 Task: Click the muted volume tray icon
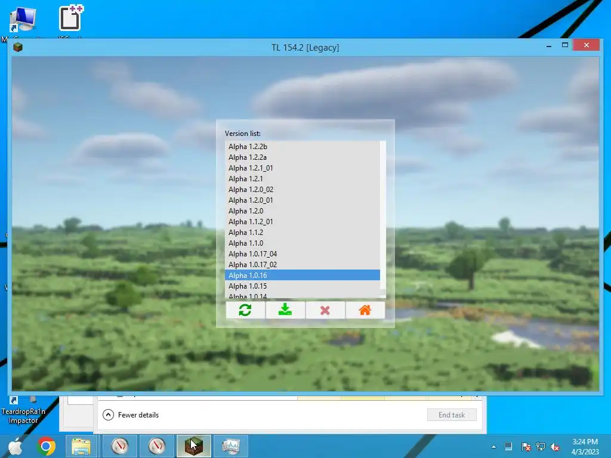pos(555,447)
